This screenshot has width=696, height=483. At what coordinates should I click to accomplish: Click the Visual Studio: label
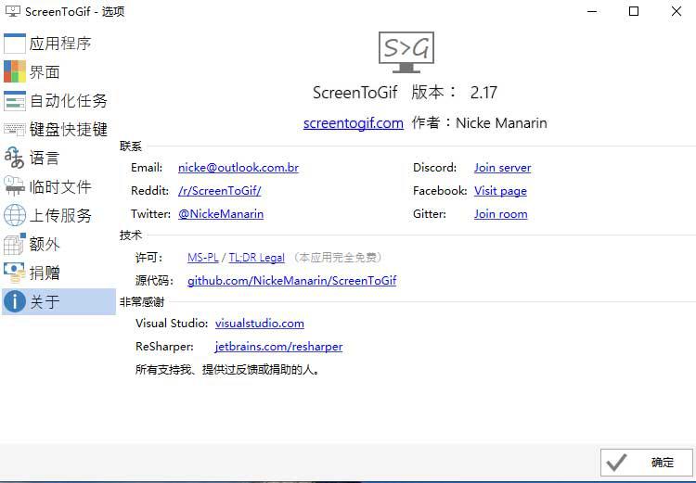pos(172,323)
